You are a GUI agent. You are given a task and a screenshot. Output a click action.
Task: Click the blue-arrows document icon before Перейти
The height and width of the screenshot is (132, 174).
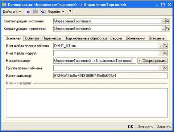click(43, 12)
